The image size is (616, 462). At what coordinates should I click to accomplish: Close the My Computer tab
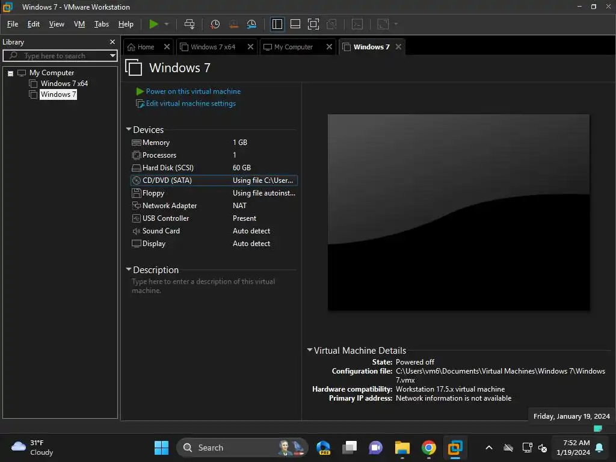pos(329,47)
